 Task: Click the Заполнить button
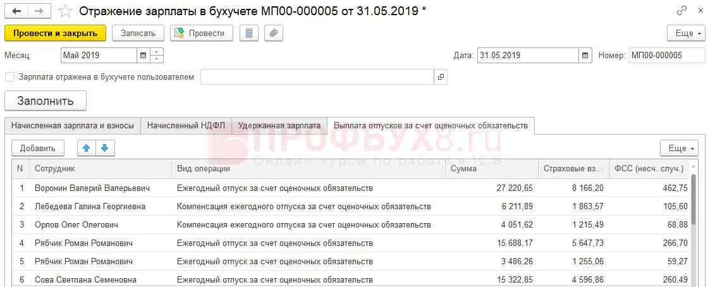point(45,101)
